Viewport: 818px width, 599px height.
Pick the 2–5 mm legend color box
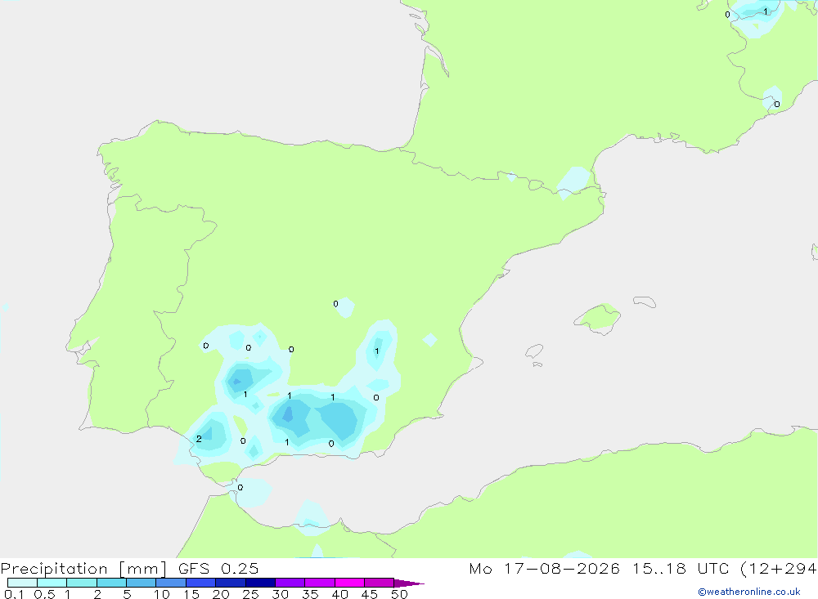[x=111, y=583]
